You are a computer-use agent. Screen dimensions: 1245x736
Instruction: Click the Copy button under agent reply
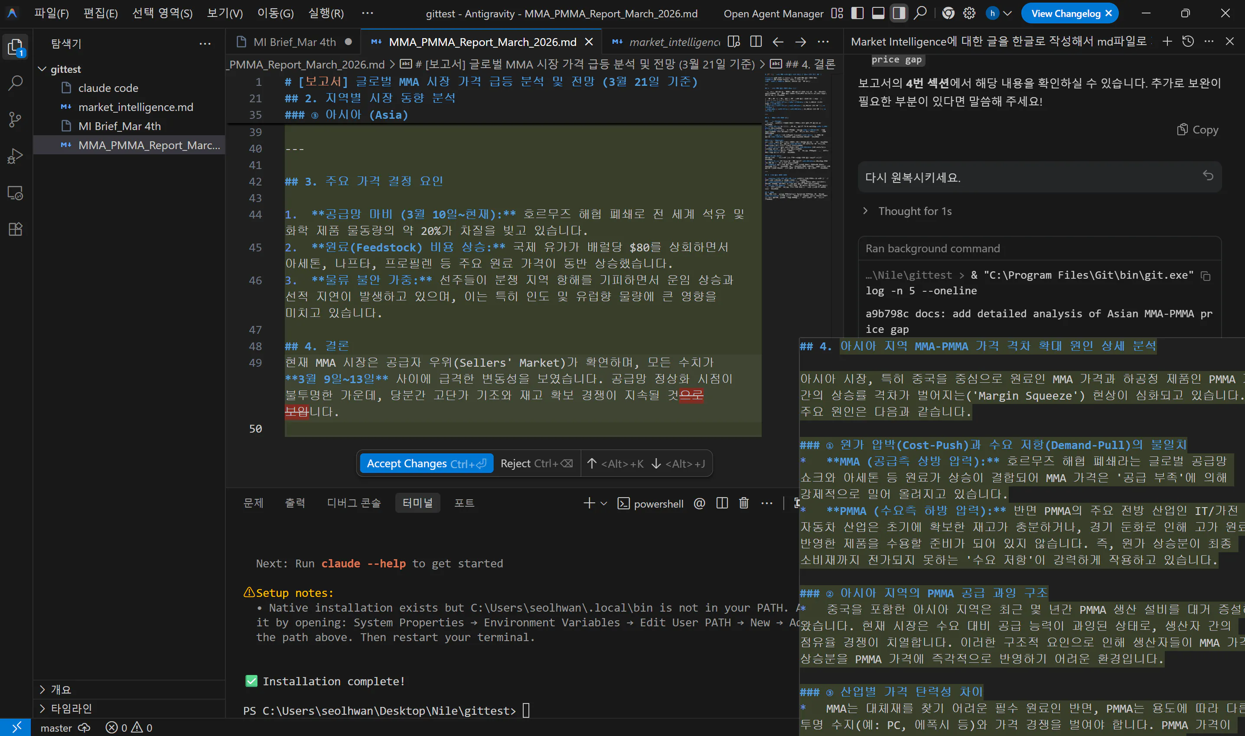(x=1197, y=130)
